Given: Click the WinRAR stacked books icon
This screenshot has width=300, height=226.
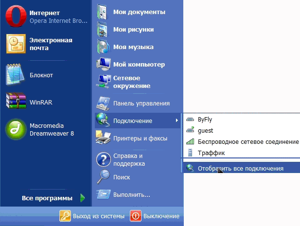Looking at the screenshot, I should click(16, 101).
